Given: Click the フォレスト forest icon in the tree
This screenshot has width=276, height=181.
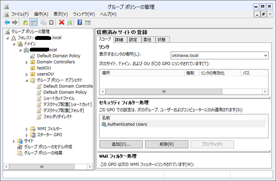Looking at the screenshot, I should (x=14, y=37).
